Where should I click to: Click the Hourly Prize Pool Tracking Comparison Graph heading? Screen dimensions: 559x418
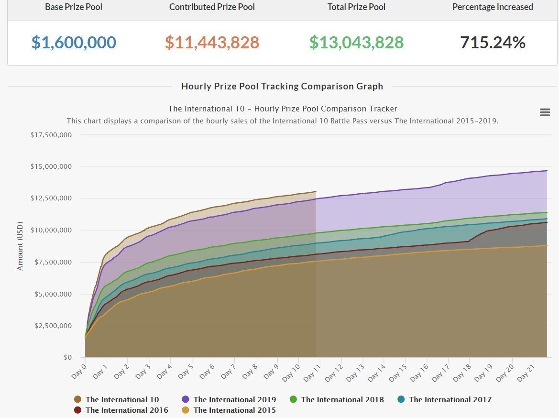[282, 86]
